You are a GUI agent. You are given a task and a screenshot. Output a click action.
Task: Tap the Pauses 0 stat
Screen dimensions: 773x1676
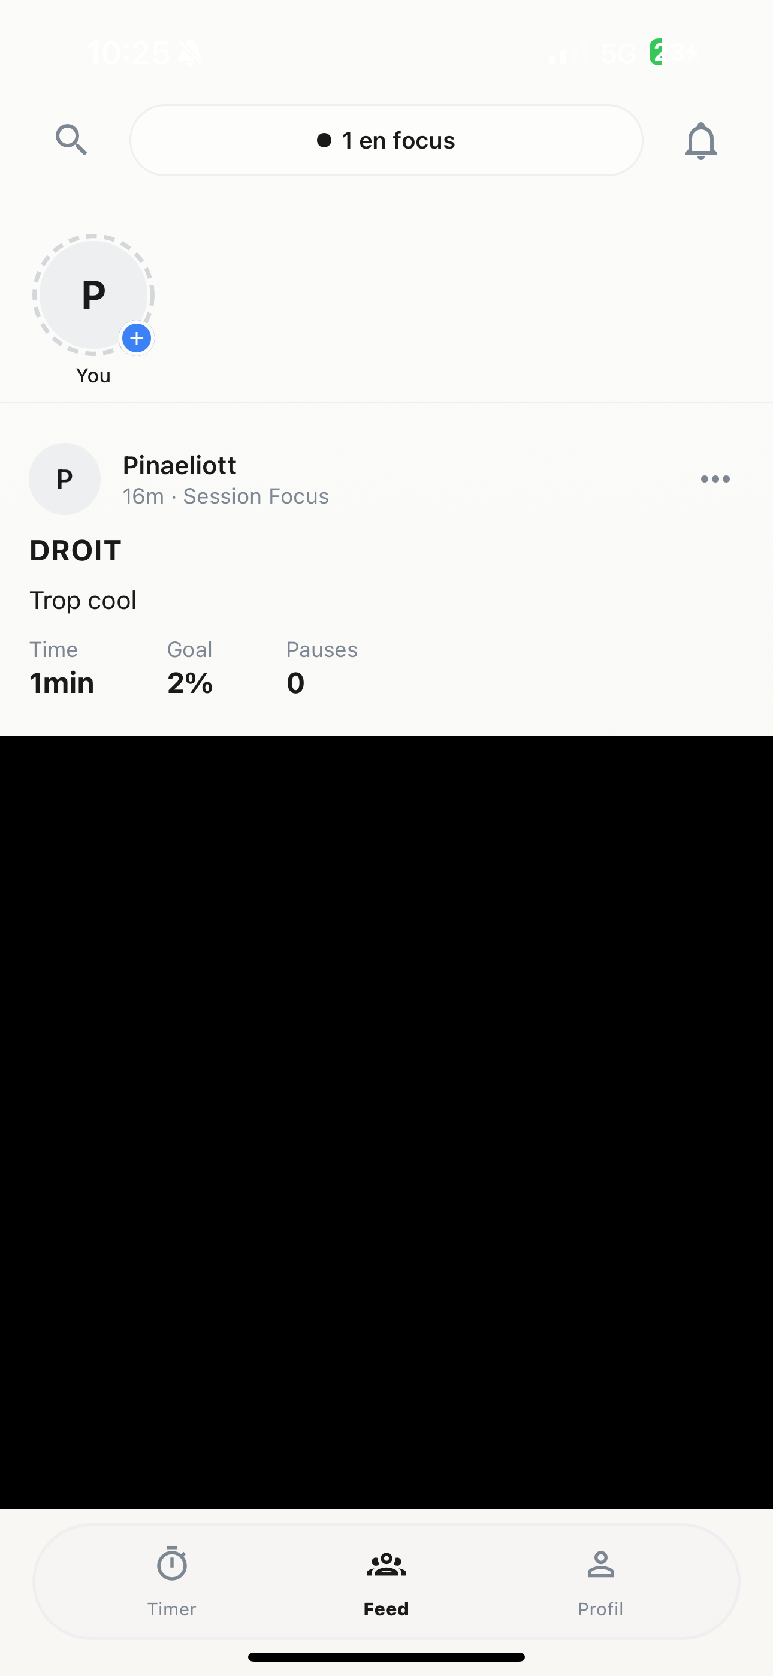click(x=321, y=668)
